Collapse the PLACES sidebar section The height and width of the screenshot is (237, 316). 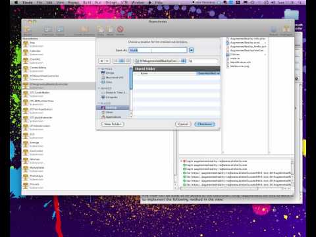tap(99, 103)
